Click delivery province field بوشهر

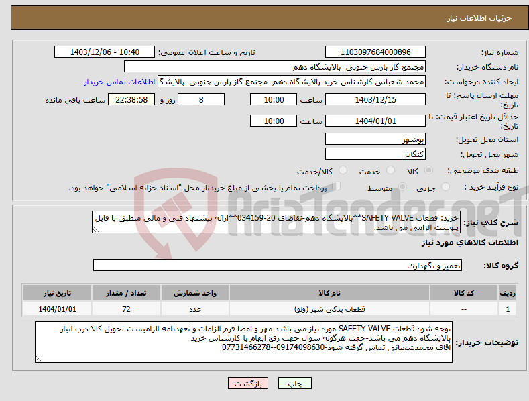[x=375, y=139]
